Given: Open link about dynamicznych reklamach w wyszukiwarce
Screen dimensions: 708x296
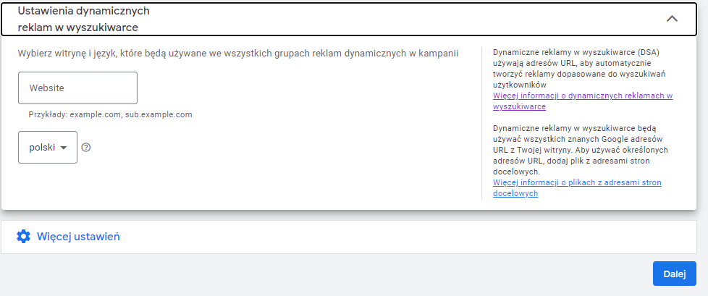Looking at the screenshot, I should [x=583, y=101].
